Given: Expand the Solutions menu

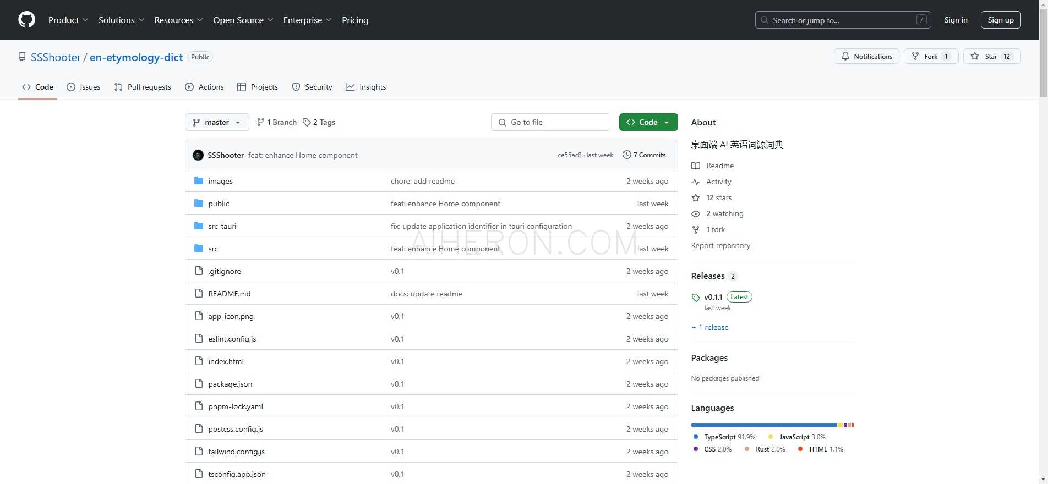Looking at the screenshot, I should coord(122,20).
